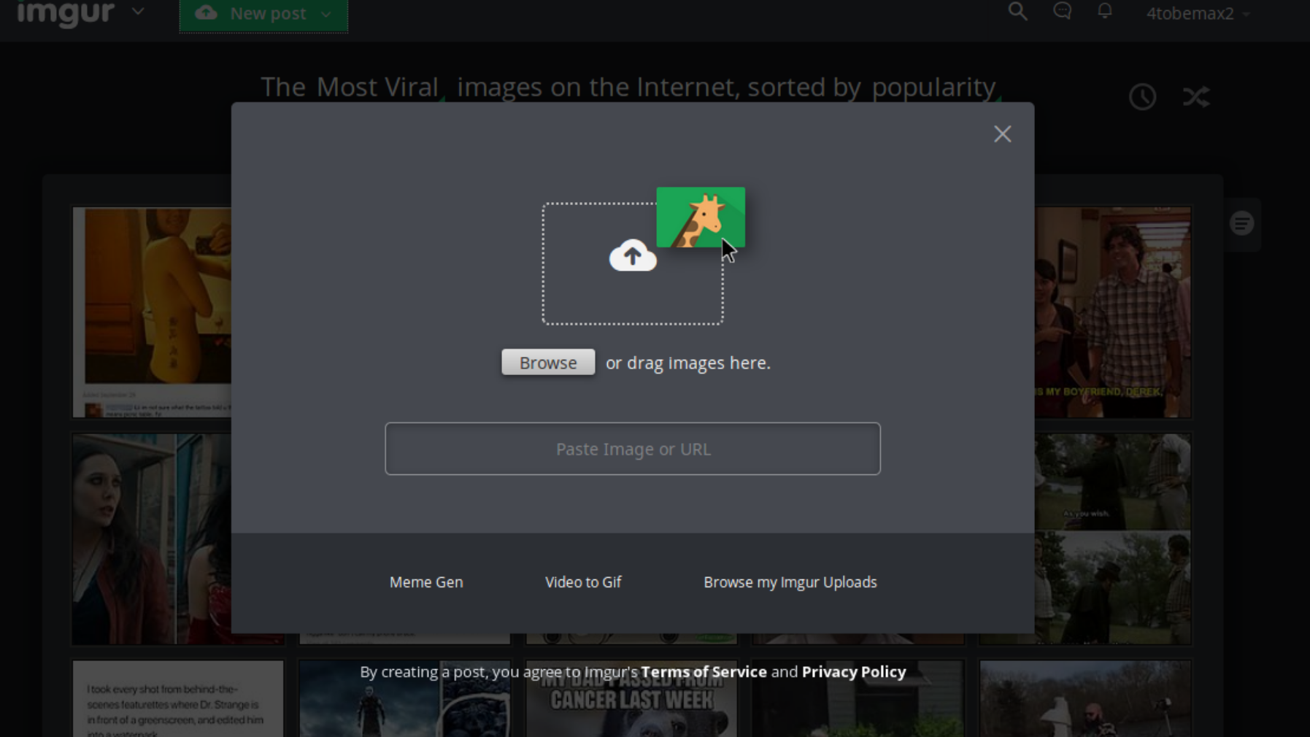Click the Browse button
Image resolution: width=1310 pixels, height=737 pixels.
click(548, 363)
